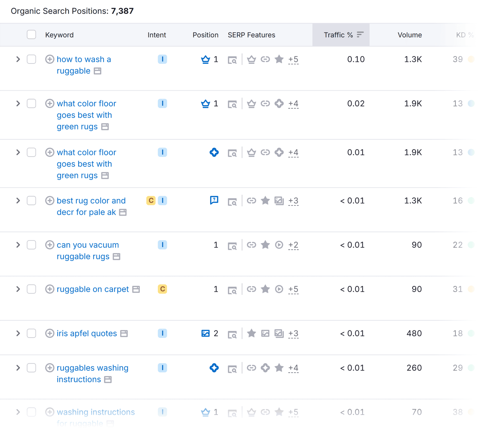Expand the 'how to wash a ruggable' row
The width and height of the screenshot is (482, 432).
[x=18, y=59]
